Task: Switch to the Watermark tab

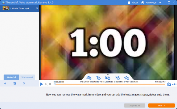Action: [x=27, y=77]
